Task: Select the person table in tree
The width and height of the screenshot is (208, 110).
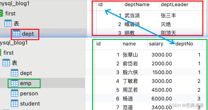Action: tap(29, 93)
